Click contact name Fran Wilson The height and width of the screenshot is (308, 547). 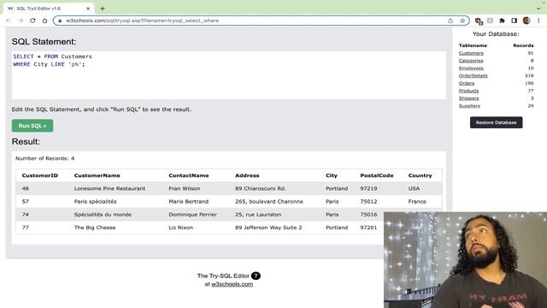click(185, 188)
